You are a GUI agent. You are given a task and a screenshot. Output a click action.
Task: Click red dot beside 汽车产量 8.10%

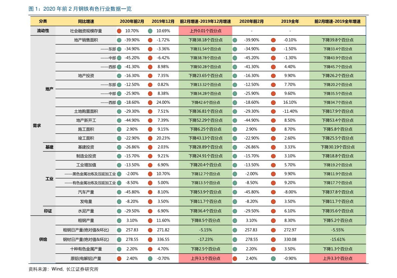click(150, 192)
